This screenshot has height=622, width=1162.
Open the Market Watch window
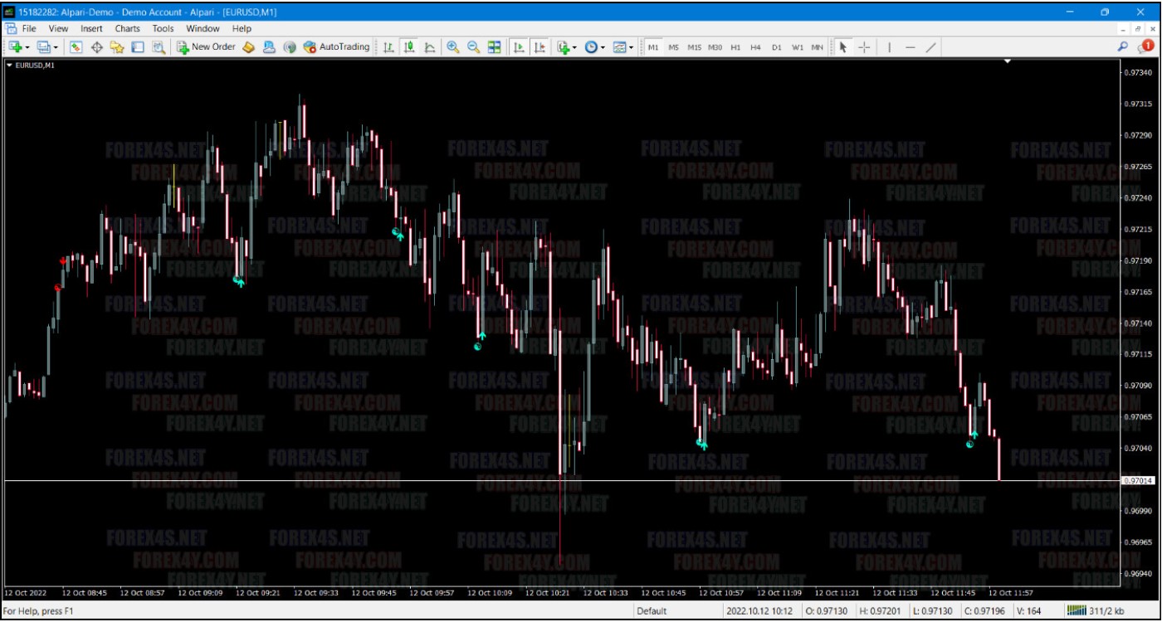click(76, 47)
